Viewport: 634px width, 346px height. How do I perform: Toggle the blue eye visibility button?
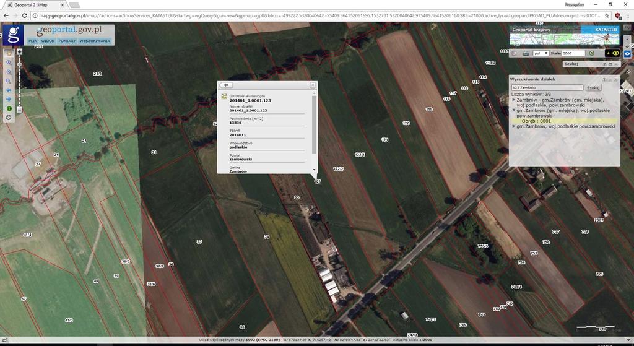pos(627,54)
